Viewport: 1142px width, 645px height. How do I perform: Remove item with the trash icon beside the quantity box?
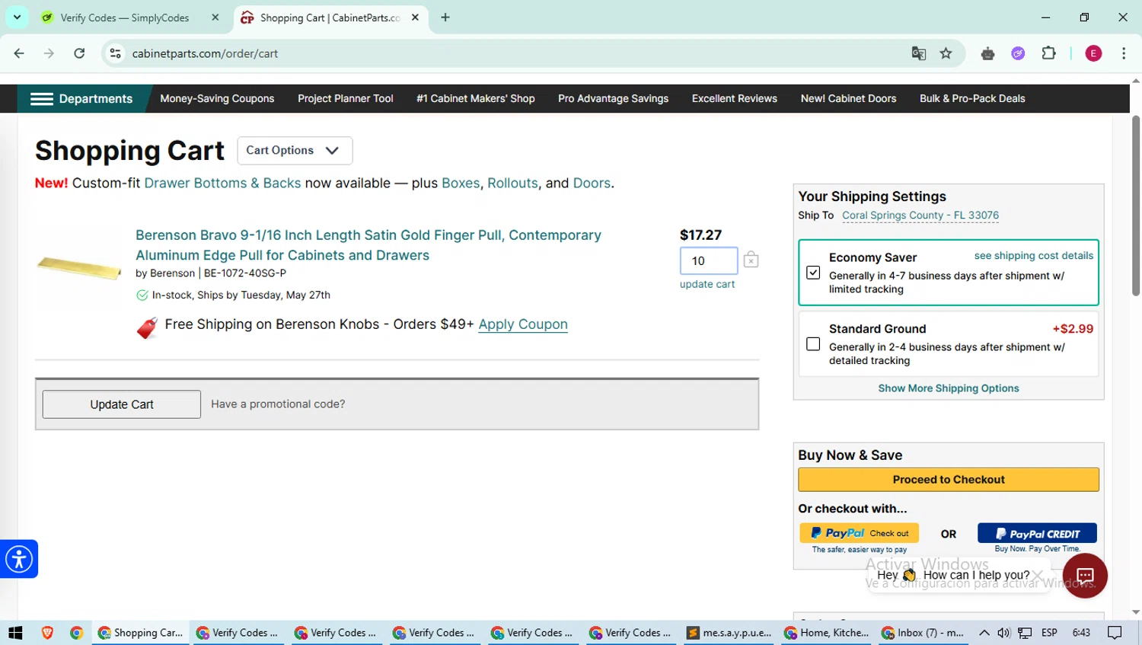coord(751,260)
